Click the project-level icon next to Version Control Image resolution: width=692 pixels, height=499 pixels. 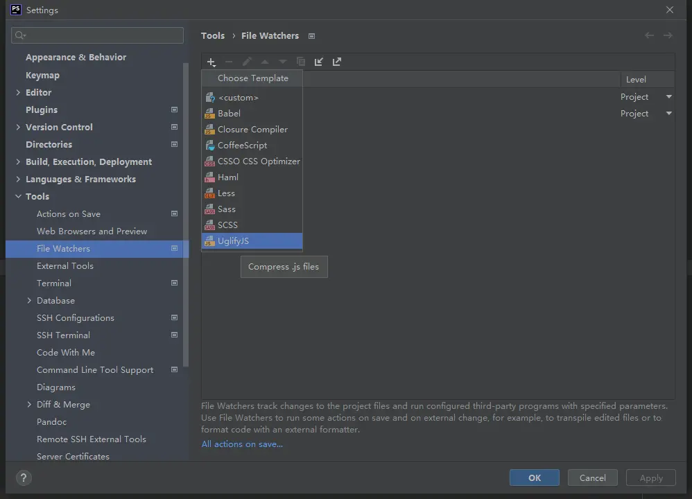[174, 127]
